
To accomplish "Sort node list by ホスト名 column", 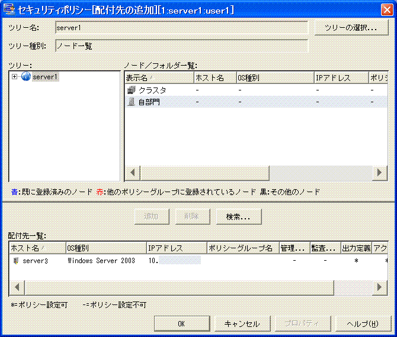I will [215, 78].
